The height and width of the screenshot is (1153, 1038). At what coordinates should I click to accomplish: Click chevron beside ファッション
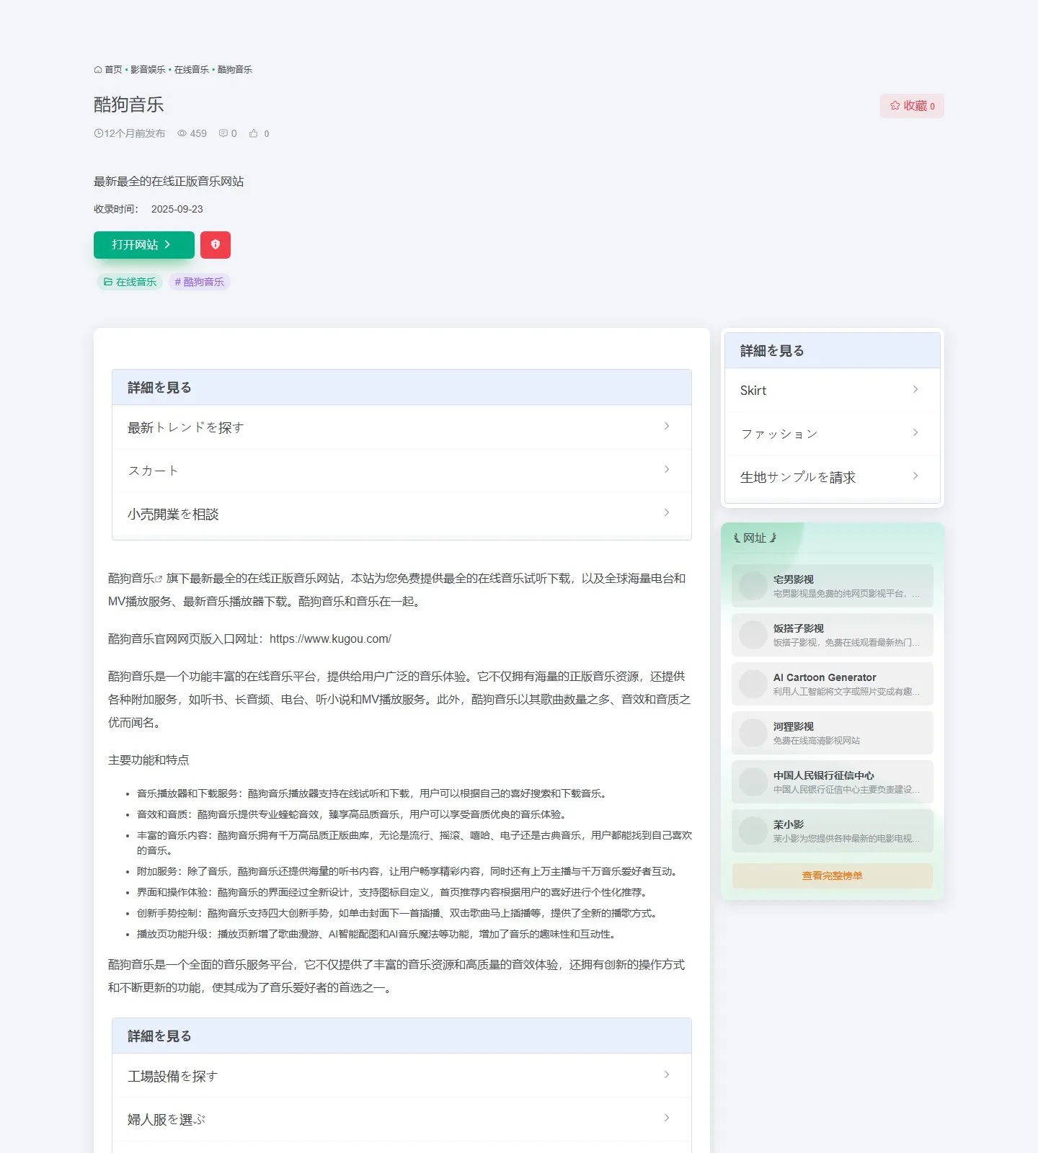pos(915,432)
